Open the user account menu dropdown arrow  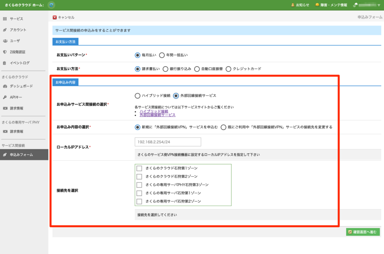[379, 5]
